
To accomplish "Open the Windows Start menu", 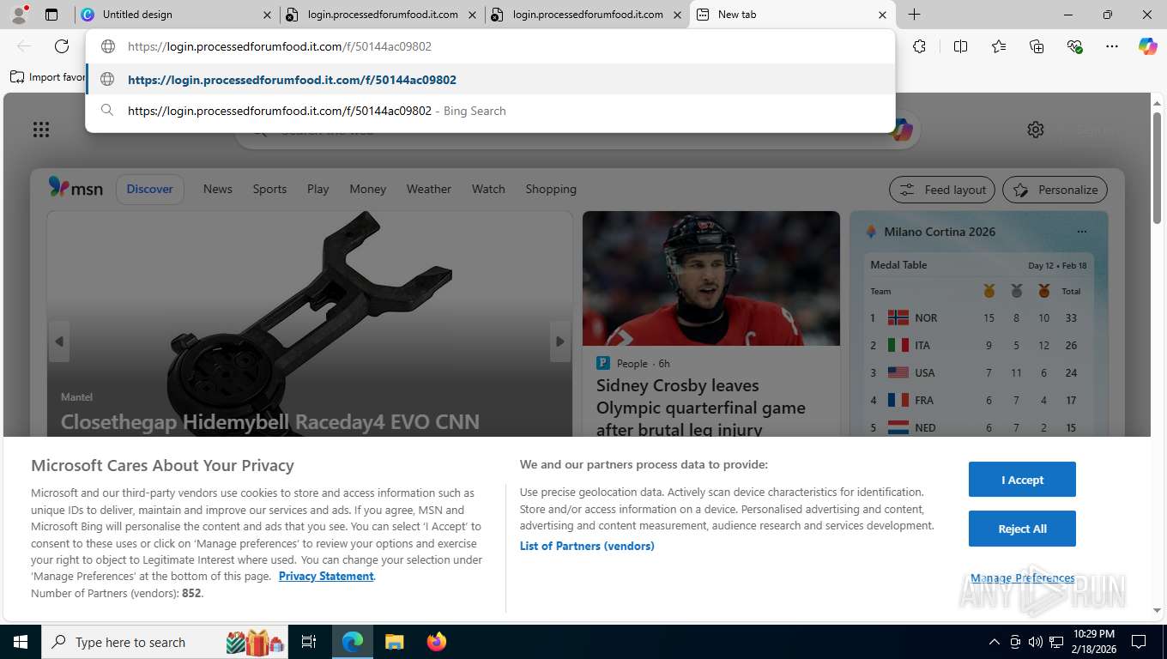I will coord(20,642).
